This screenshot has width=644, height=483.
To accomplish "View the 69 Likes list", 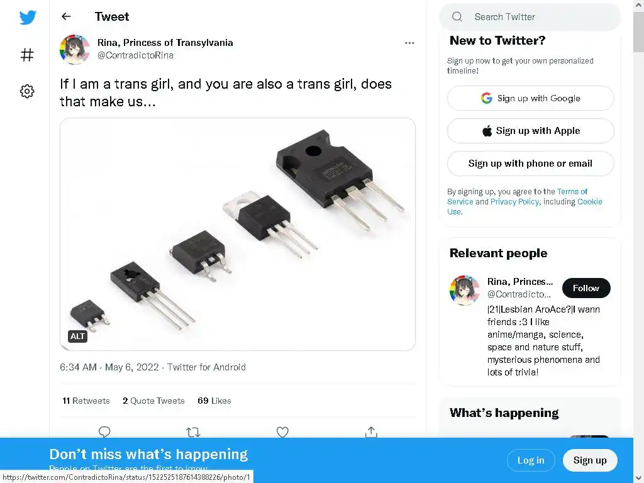I will pyautogui.click(x=214, y=401).
